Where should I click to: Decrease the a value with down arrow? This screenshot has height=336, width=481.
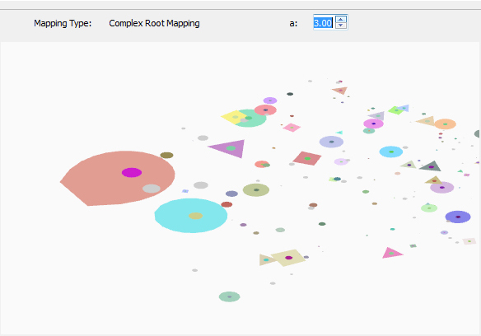coord(341,26)
